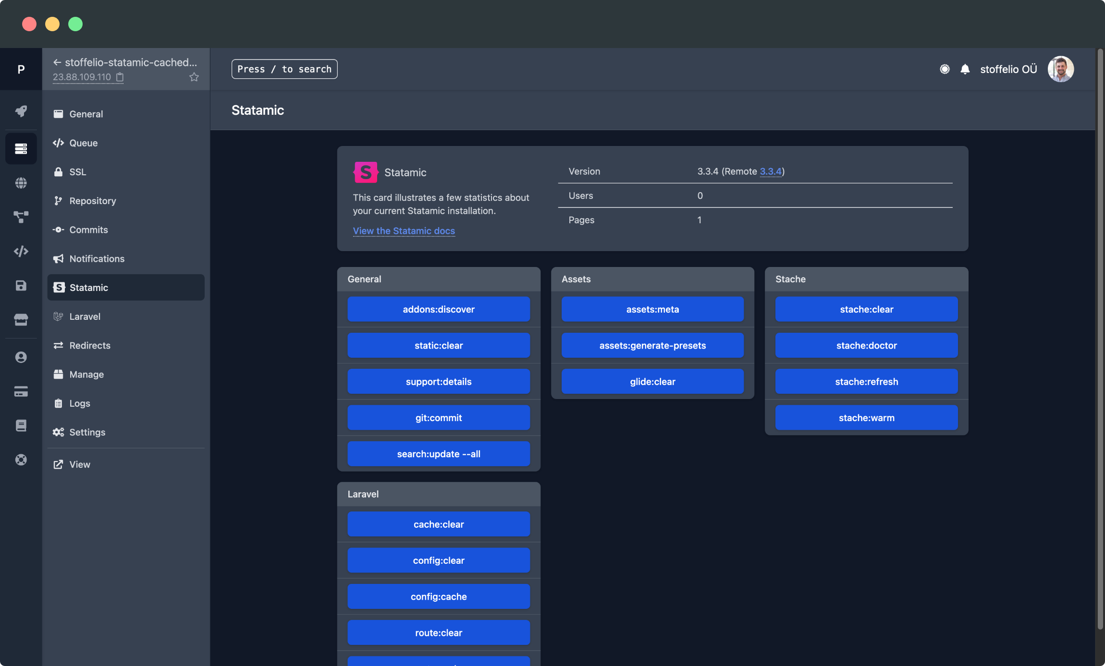
Task: Click the credit card billing icon
Action: [21, 391]
